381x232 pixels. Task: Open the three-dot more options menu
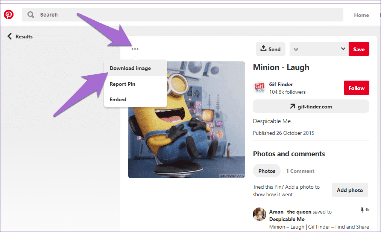135,49
